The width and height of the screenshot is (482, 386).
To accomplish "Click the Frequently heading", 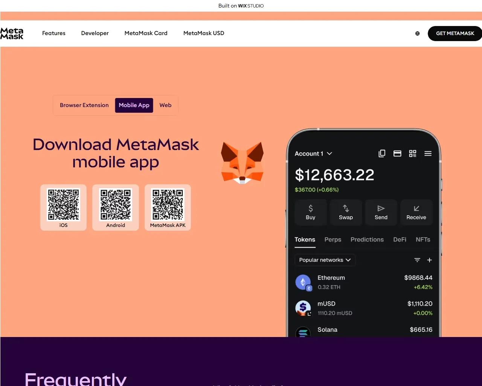I will pos(76,379).
